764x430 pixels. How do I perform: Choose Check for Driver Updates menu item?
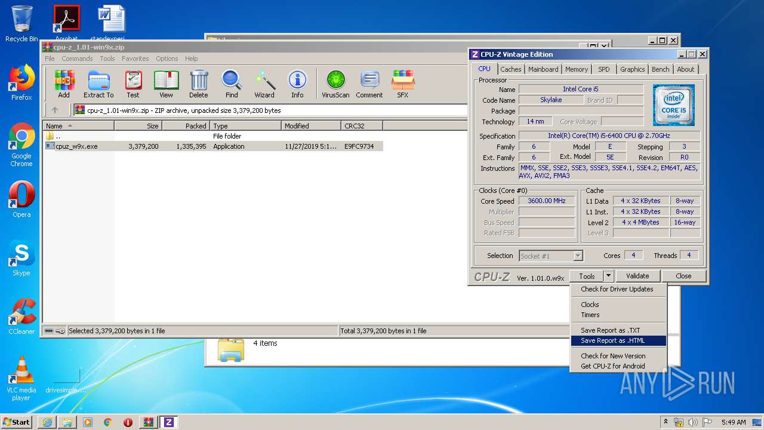(617, 289)
